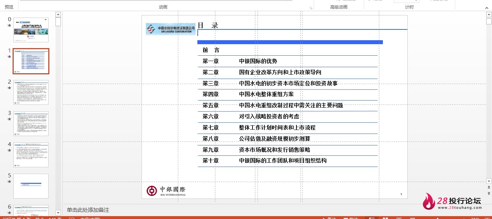Select the blue bar shape under the title
Screen dimensions: 492x219
tap(290, 42)
